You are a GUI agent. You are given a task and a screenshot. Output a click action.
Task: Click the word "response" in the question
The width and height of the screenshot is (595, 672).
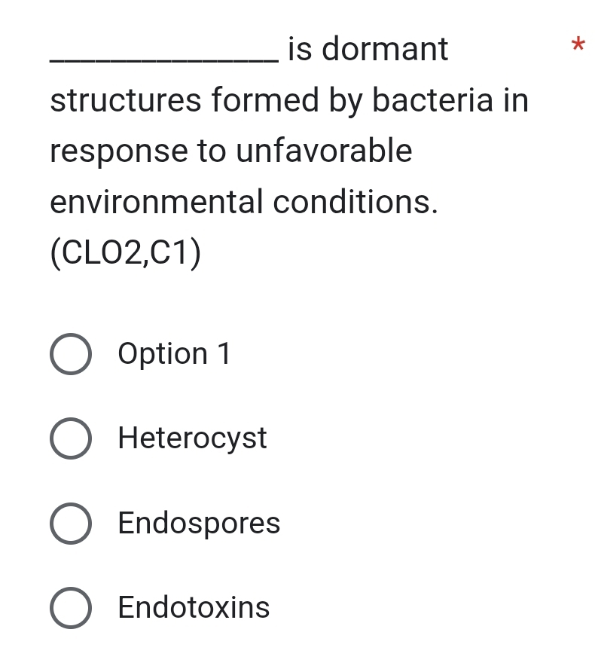point(119,151)
